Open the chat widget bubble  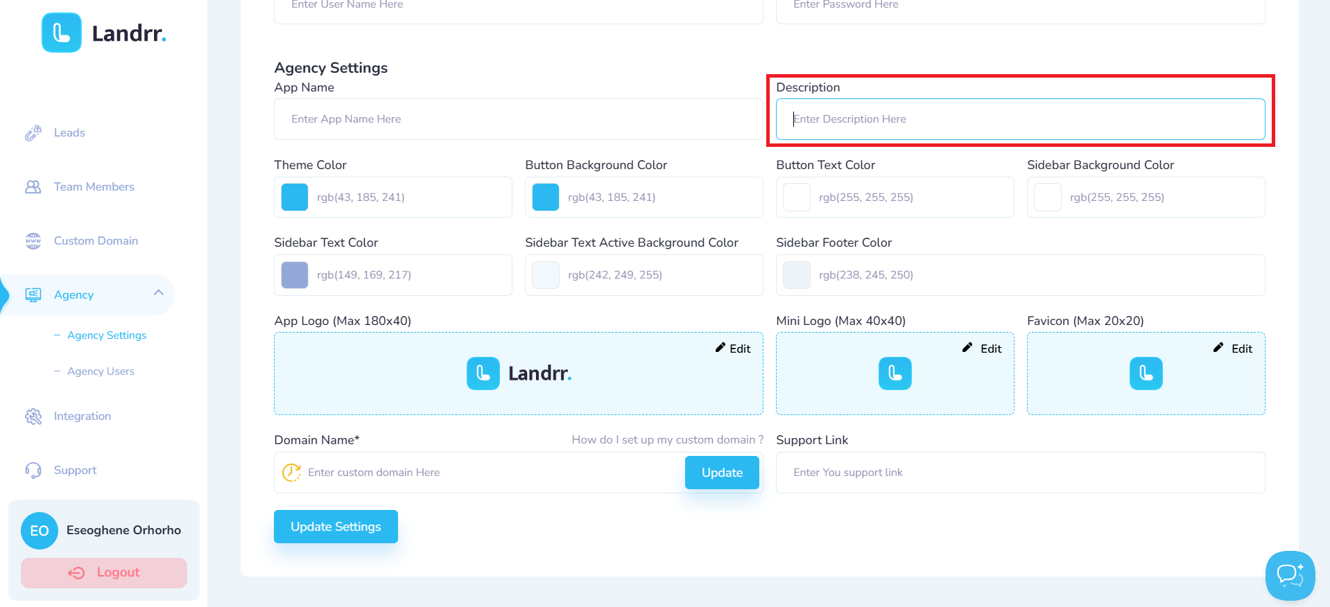tap(1290, 575)
